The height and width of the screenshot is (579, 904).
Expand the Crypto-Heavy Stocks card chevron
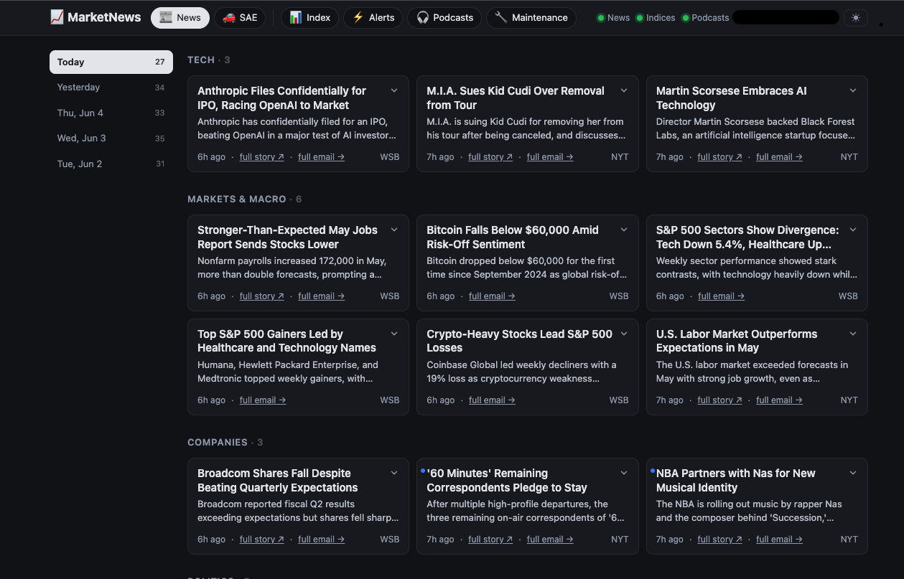[624, 334]
